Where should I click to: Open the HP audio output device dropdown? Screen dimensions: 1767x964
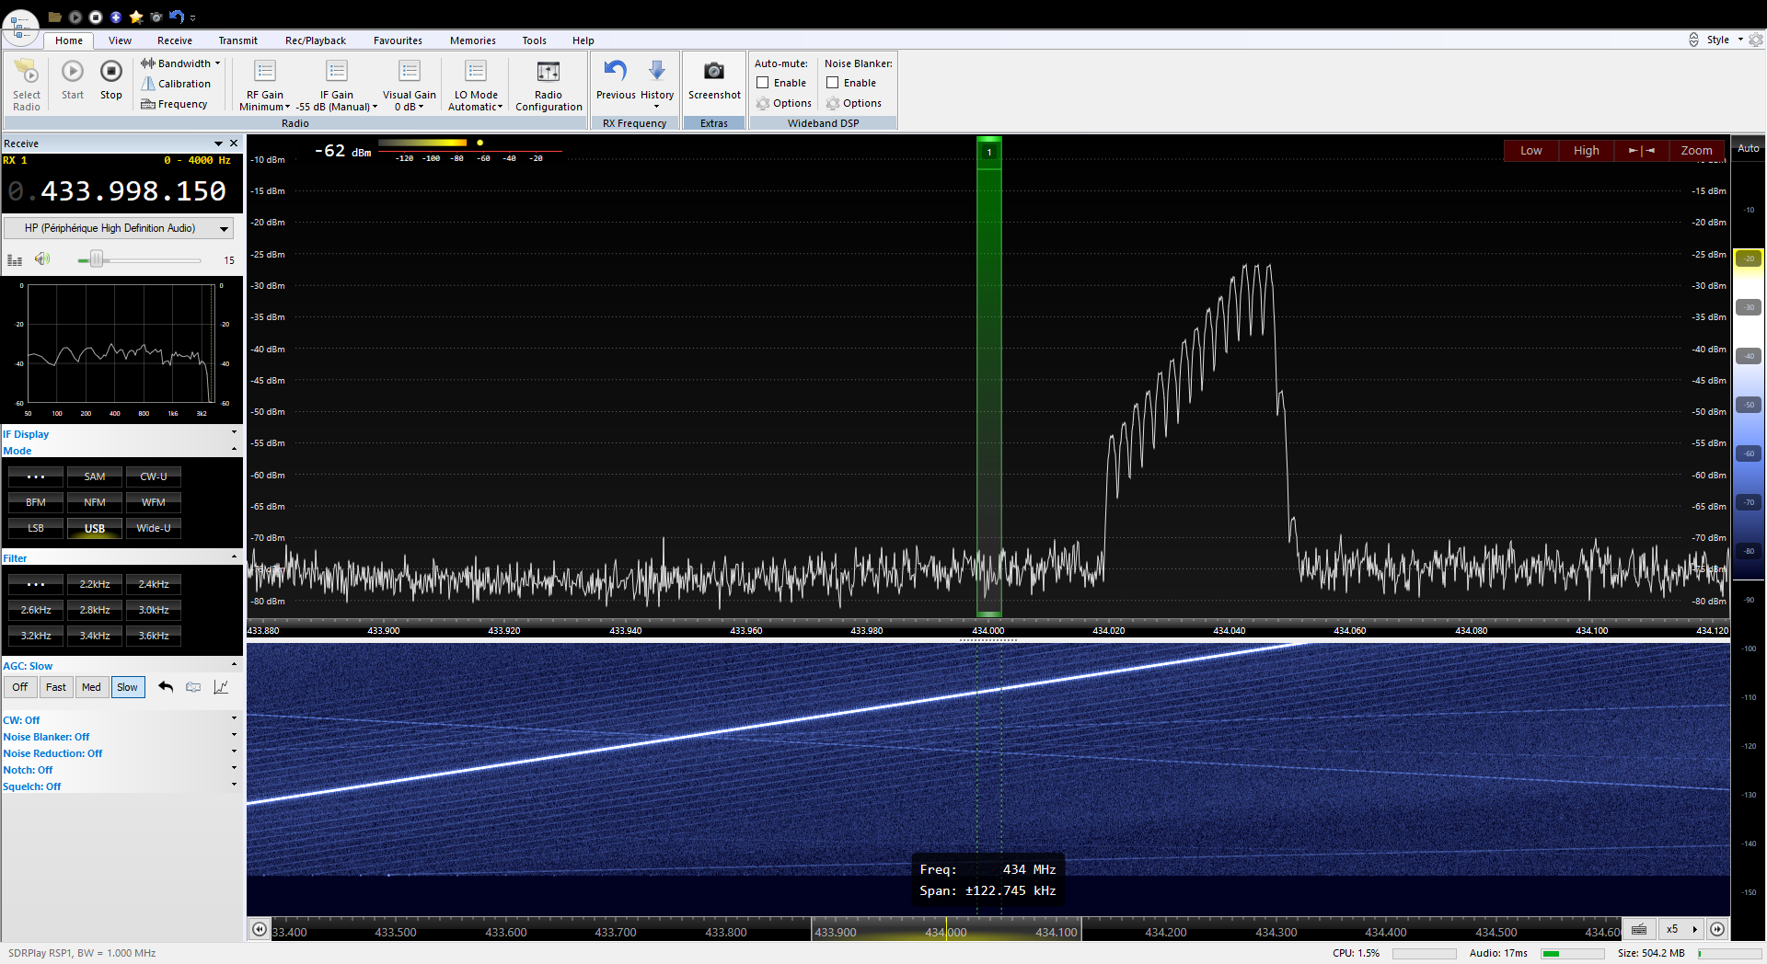click(x=119, y=228)
